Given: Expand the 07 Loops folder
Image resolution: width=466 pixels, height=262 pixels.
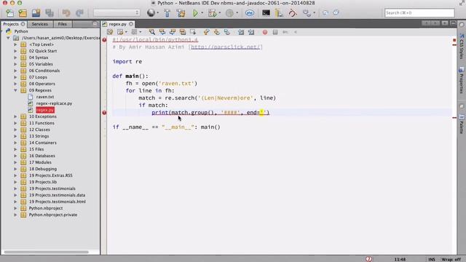Looking at the screenshot, I should click(x=15, y=77).
